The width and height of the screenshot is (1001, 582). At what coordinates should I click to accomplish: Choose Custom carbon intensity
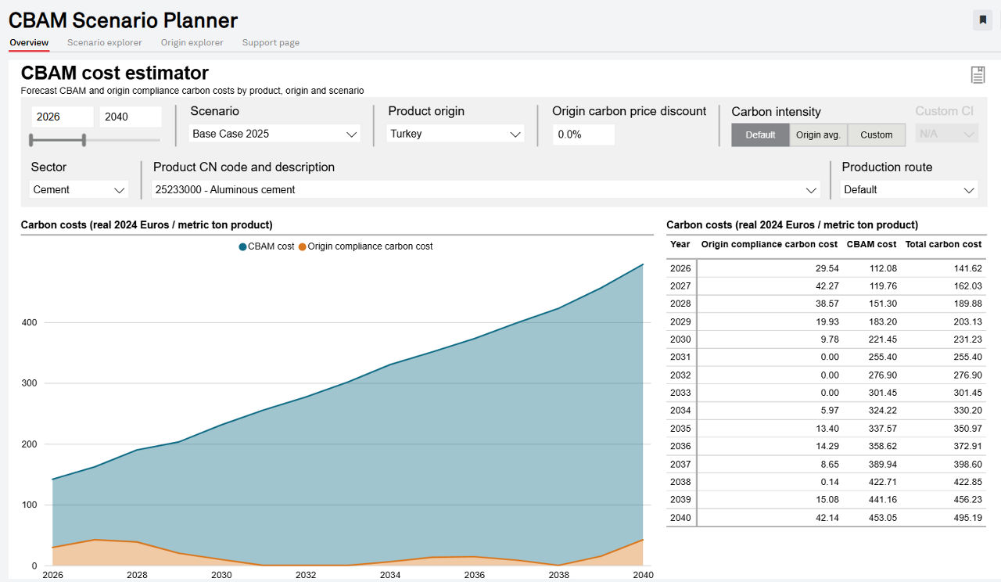pyautogui.click(x=877, y=135)
